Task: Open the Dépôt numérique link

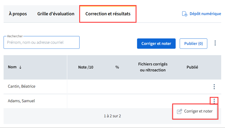Action: click(x=205, y=14)
